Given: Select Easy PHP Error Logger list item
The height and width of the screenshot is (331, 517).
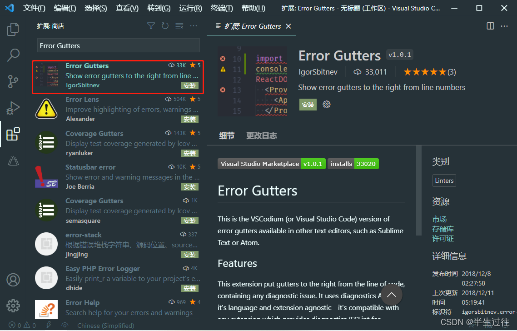Looking at the screenshot, I should click(118, 278).
